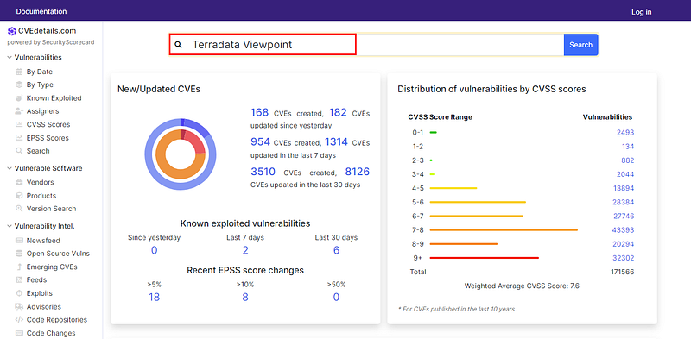Click the yellow 4-5 CVSS score bar
Screen dimensions: 691x339
pyautogui.click(x=453, y=188)
